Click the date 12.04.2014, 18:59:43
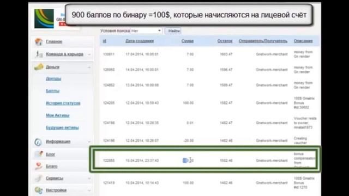 [142, 103]
